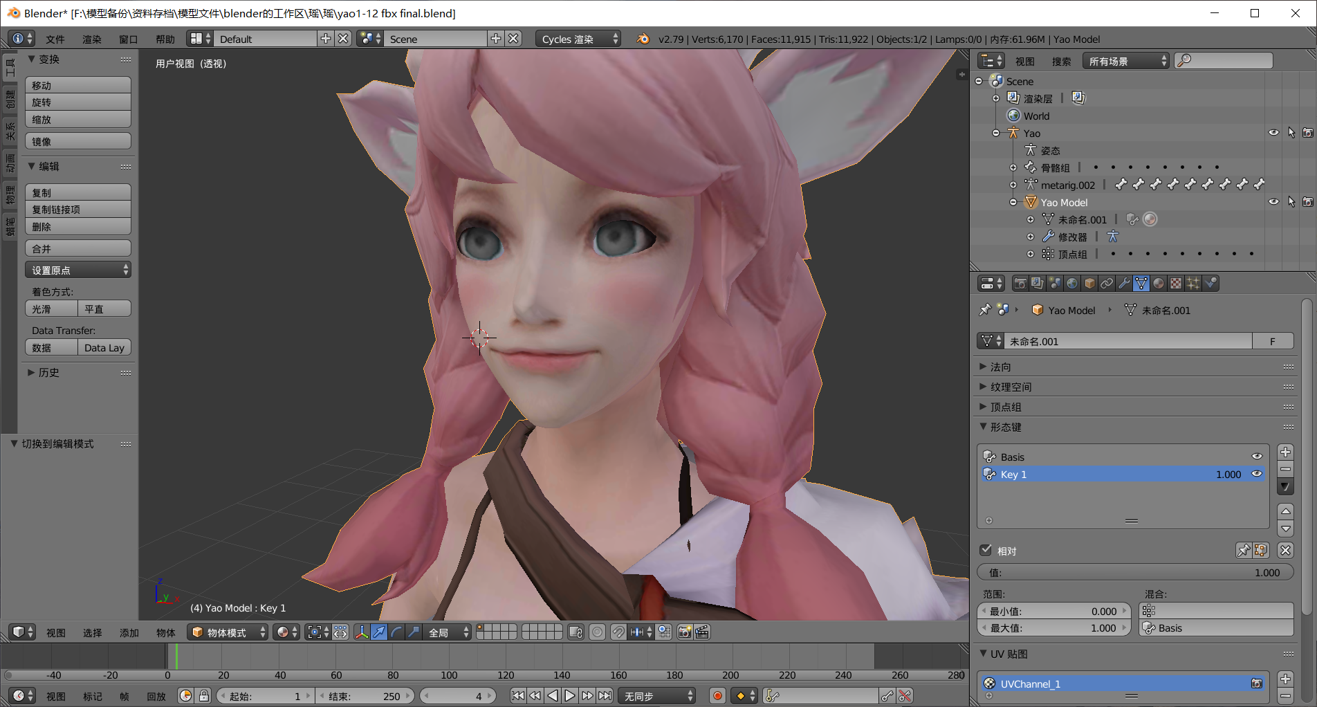Viewport: 1317px width, 707px height.
Task: Toggle the timeline range lock icon
Action: [x=204, y=696]
